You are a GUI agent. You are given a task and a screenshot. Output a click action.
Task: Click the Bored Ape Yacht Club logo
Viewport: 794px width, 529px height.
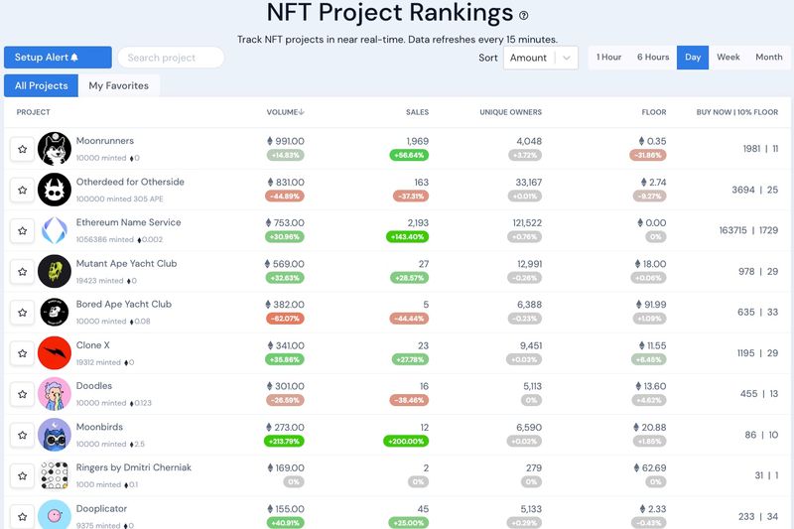(55, 313)
